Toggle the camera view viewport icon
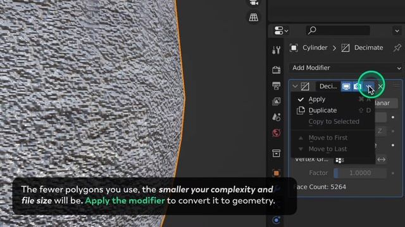405x227 pixels. (254, 3)
